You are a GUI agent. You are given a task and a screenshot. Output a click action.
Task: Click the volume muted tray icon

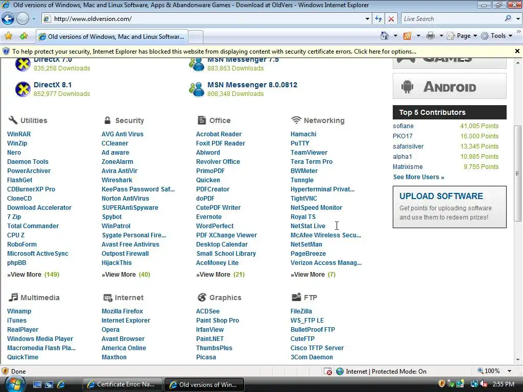tap(483, 384)
